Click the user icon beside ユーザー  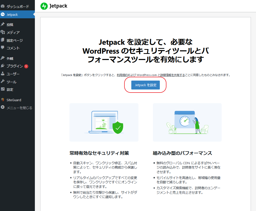pos(3,74)
